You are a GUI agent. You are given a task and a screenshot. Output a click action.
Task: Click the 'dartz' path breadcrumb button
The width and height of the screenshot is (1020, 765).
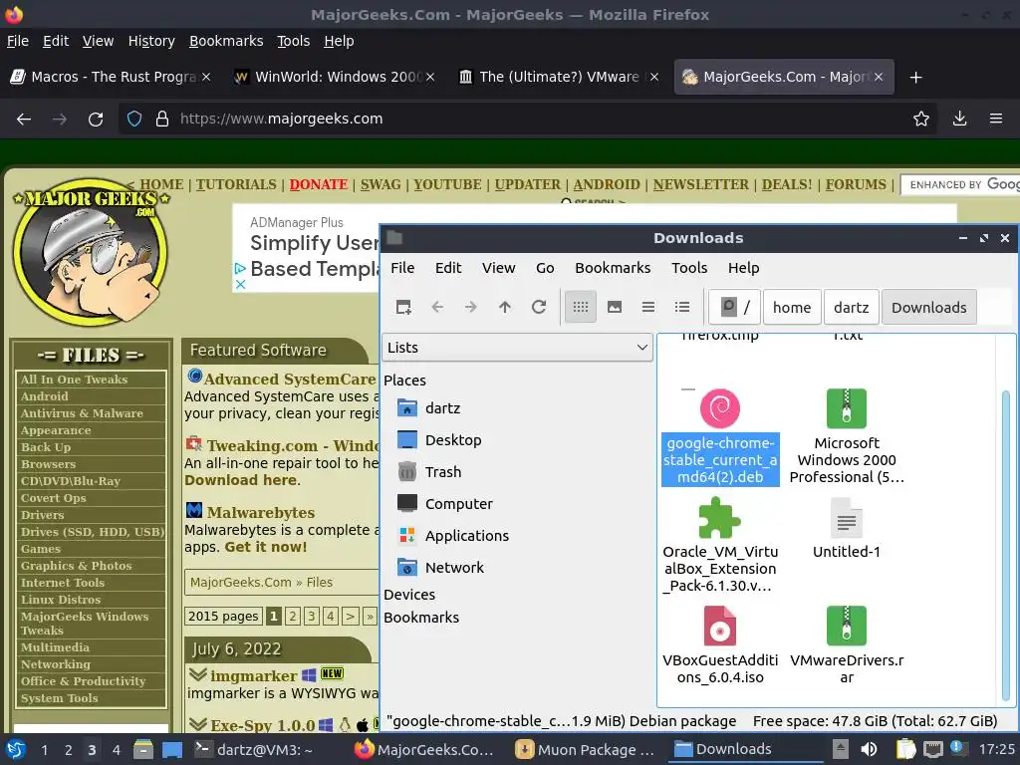pos(851,307)
